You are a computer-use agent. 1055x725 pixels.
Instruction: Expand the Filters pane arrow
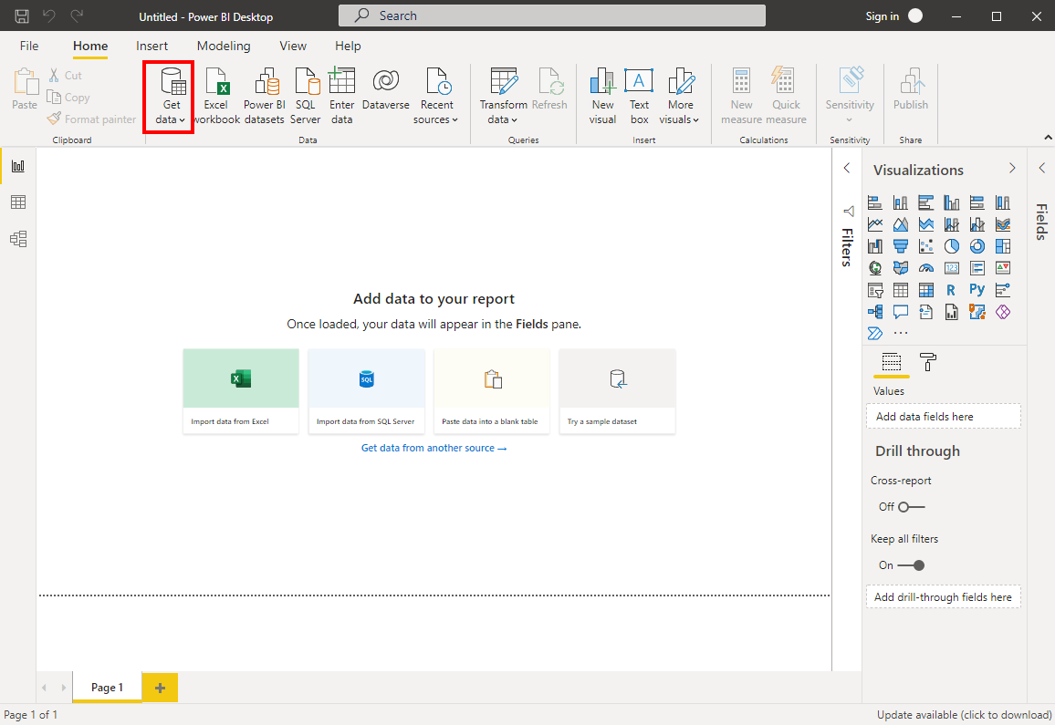coord(846,169)
